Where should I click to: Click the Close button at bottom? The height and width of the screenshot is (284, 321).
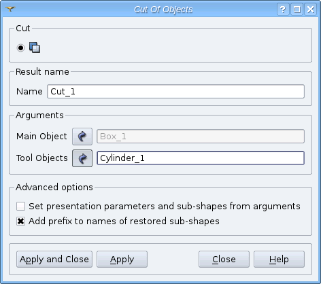224,259
